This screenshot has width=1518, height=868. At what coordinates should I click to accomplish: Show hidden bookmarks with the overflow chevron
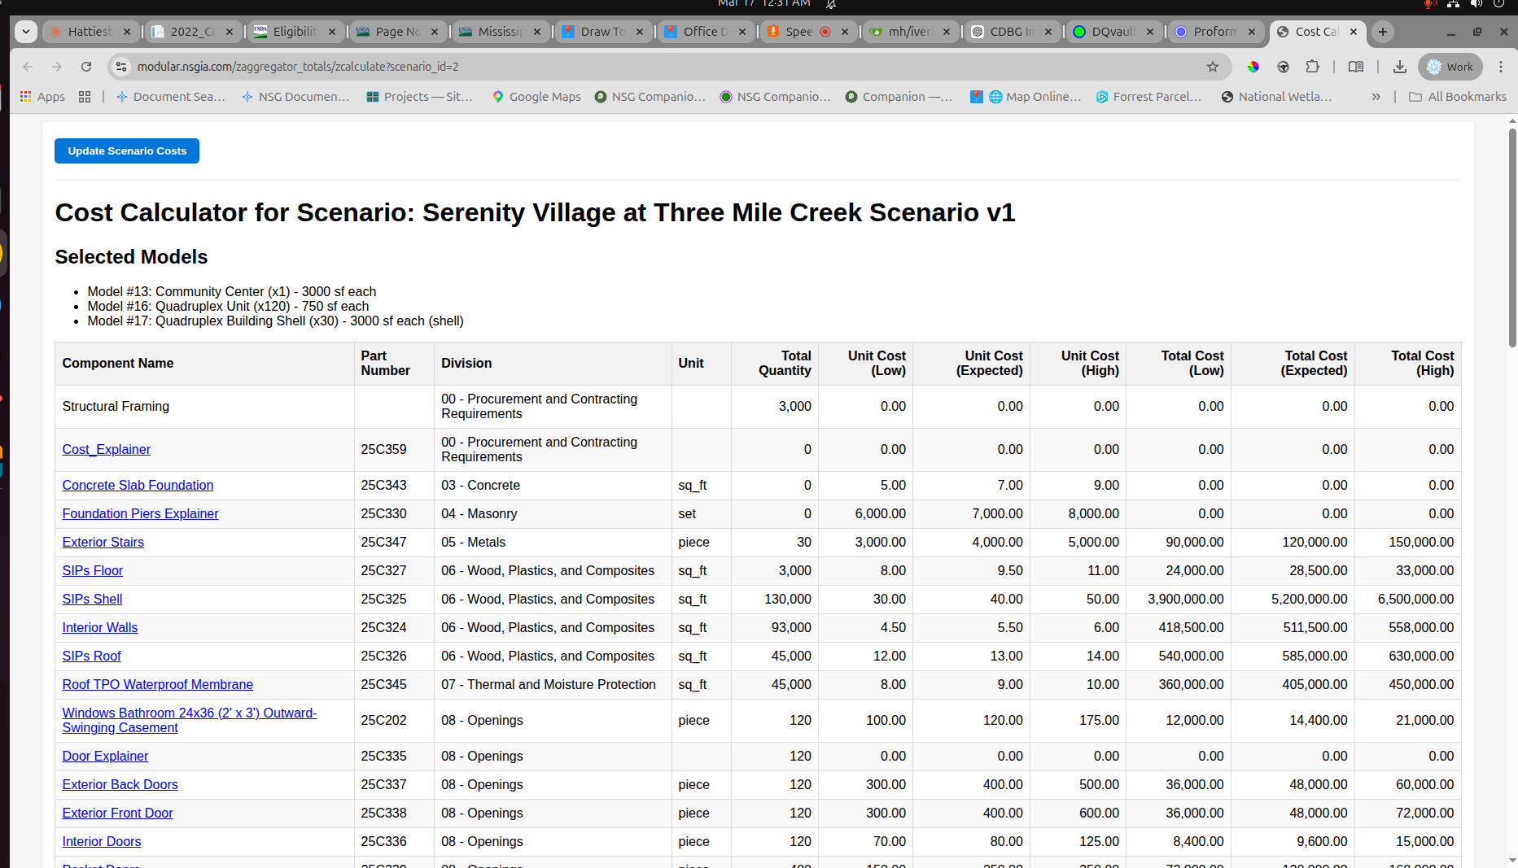[x=1376, y=97]
